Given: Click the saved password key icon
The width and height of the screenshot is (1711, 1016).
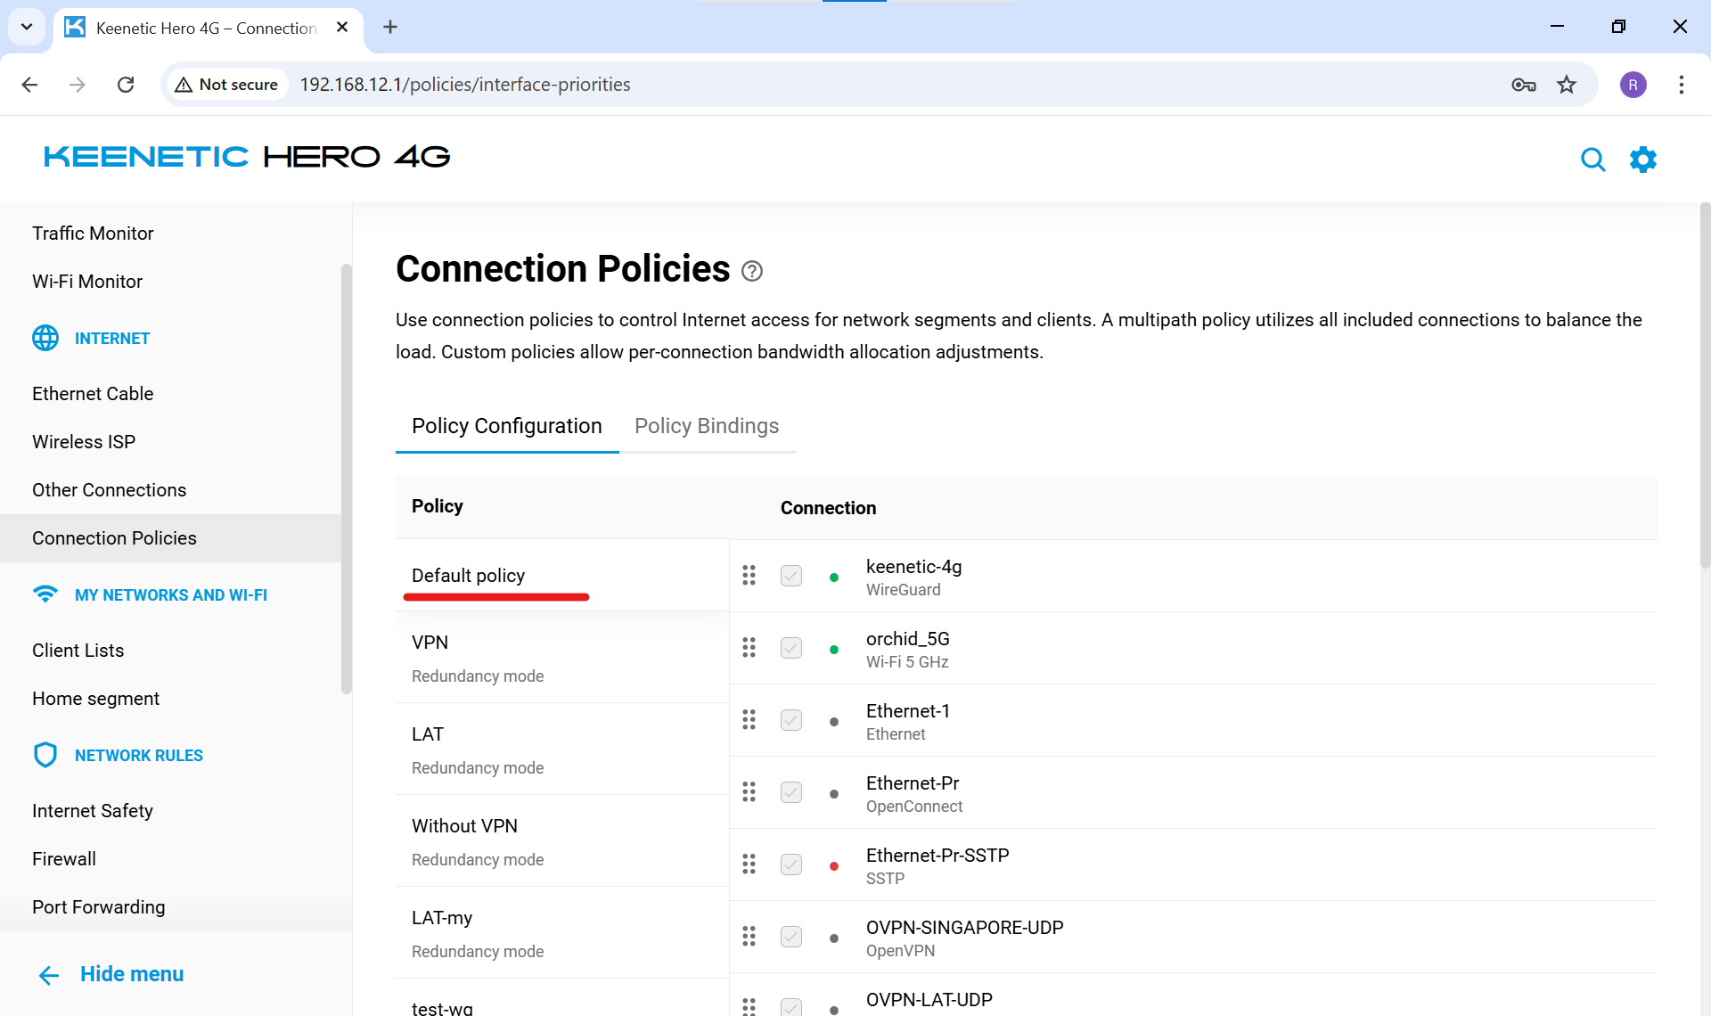Looking at the screenshot, I should [x=1523, y=85].
